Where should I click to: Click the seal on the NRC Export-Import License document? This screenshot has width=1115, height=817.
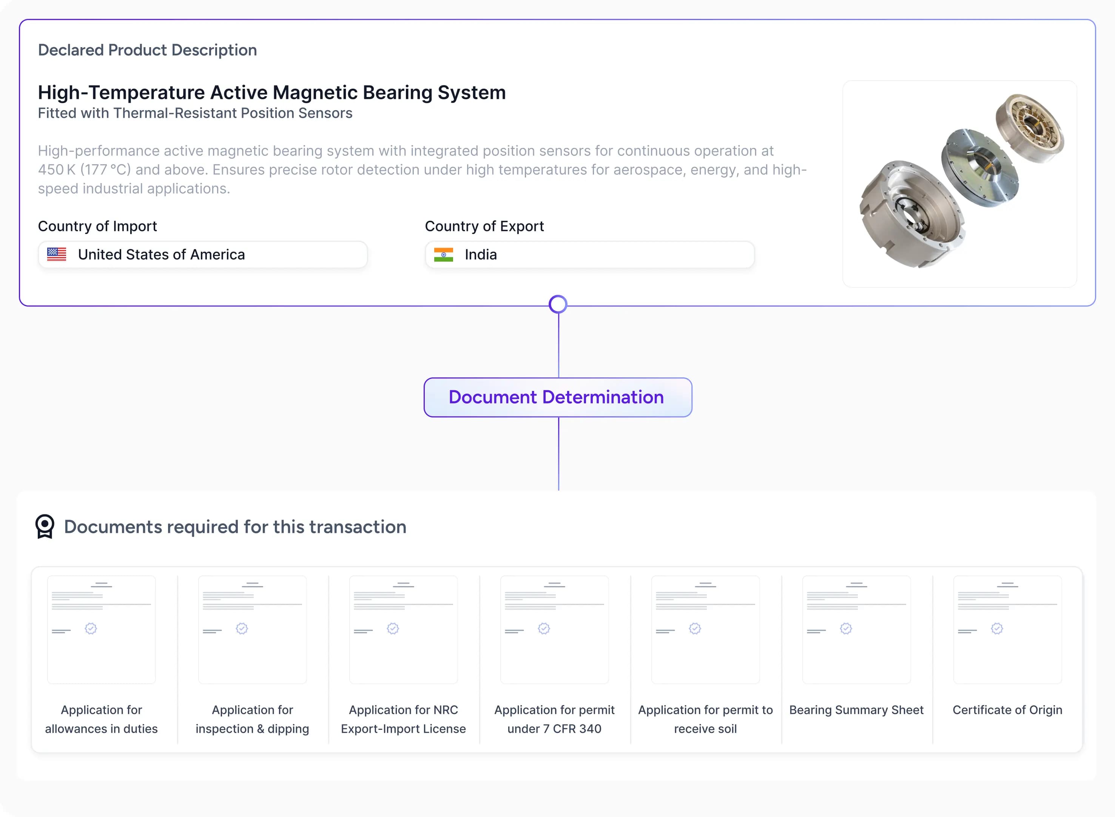(393, 628)
